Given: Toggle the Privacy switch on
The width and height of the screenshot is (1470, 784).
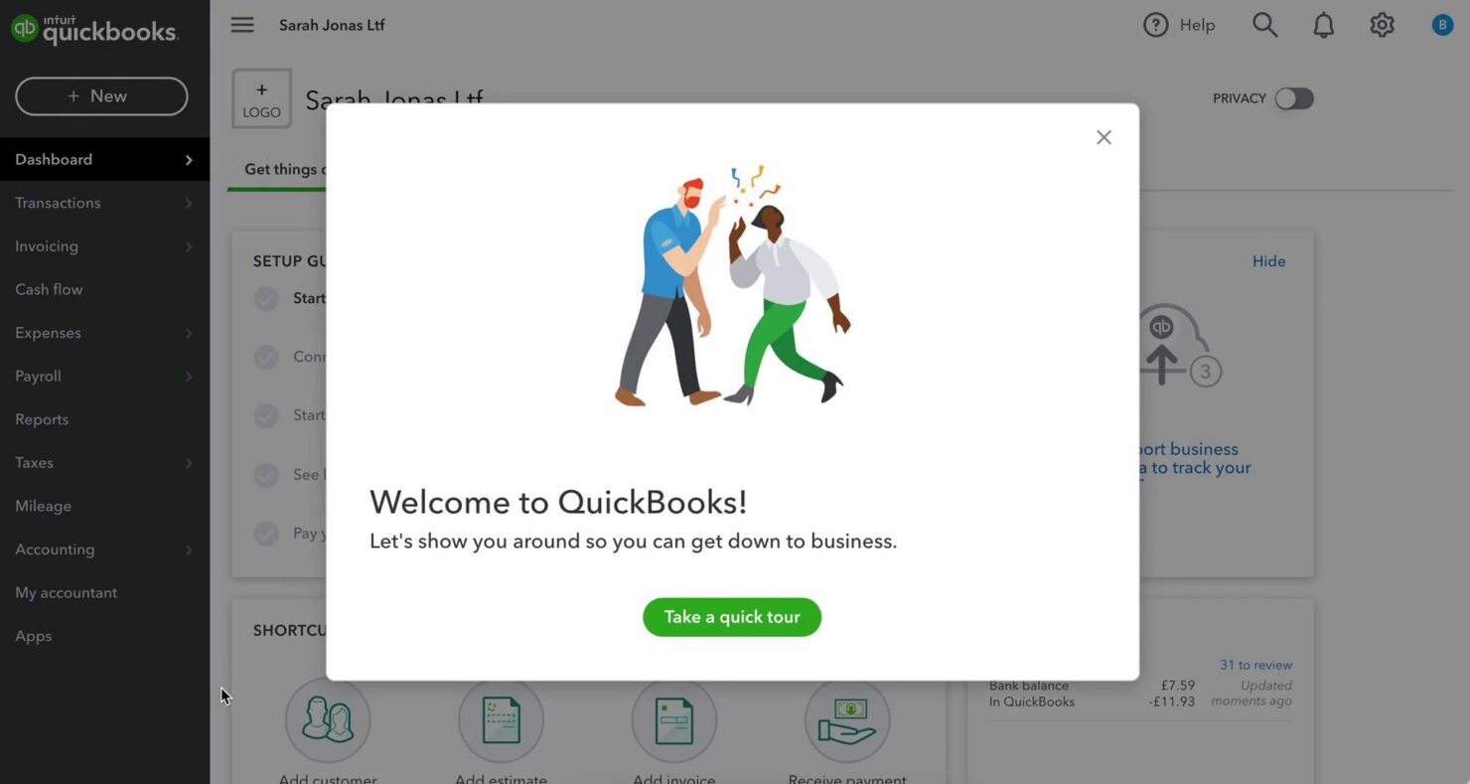Looking at the screenshot, I should point(1294,98).
